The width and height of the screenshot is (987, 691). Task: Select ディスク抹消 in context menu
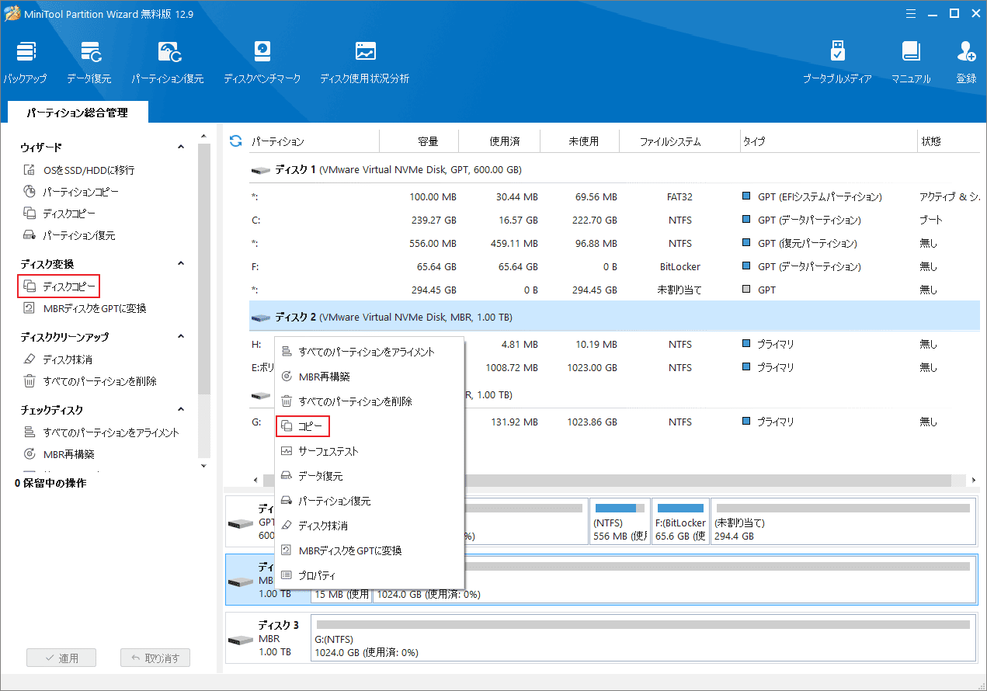pos(369,526)
